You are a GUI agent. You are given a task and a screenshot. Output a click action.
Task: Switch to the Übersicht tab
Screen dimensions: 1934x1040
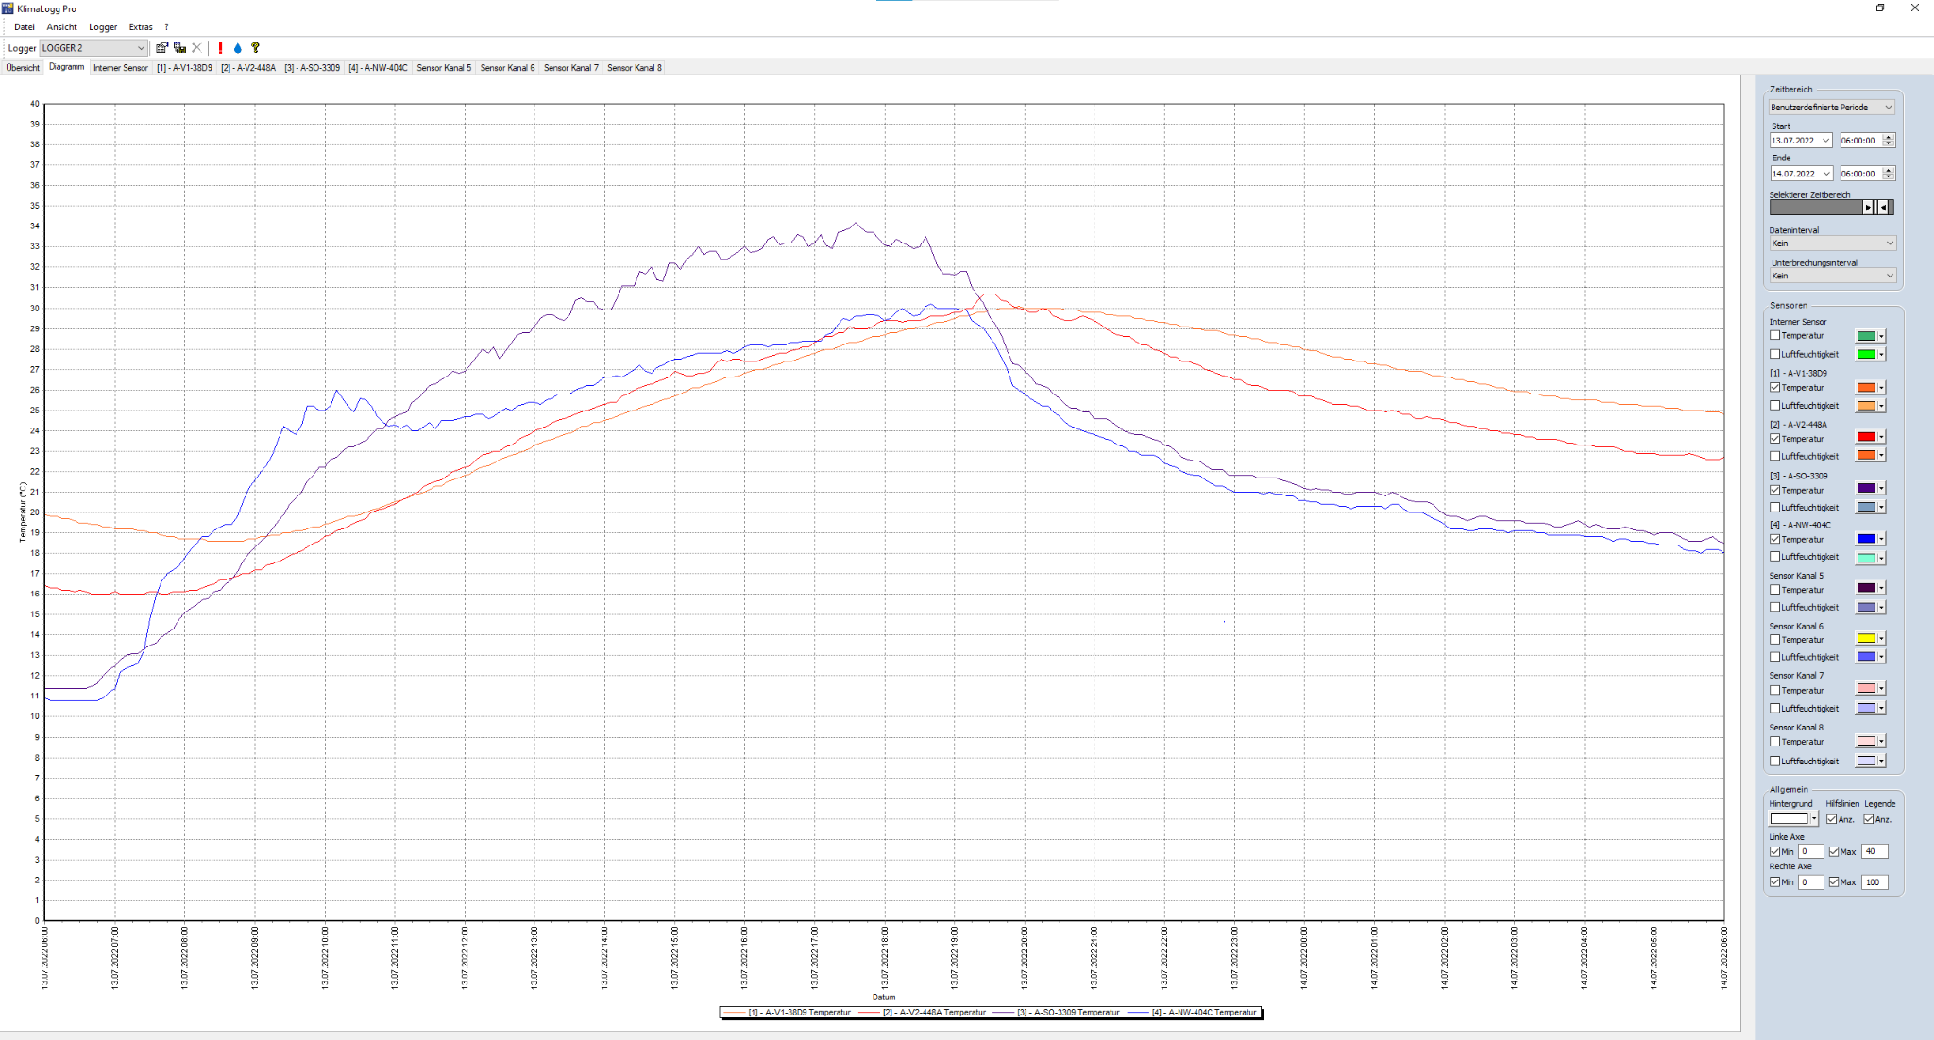[x=23, y=68]
